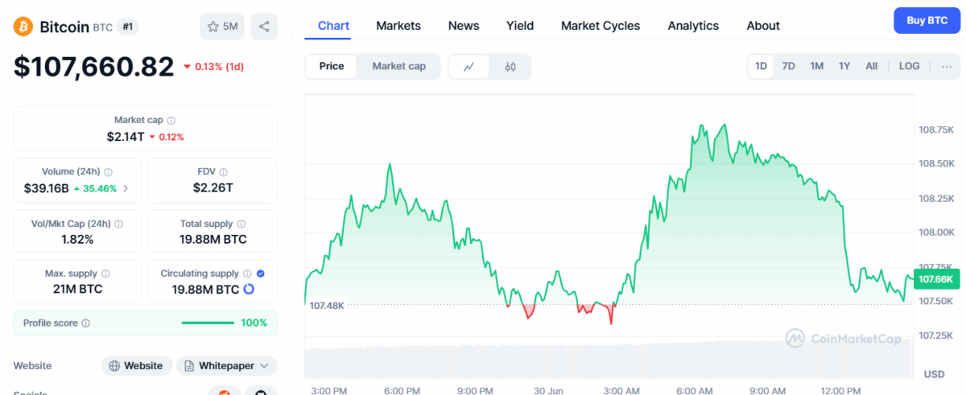Screen dimensions: 966x395
Task: Open the Website link button
Action: coord(137,366)
